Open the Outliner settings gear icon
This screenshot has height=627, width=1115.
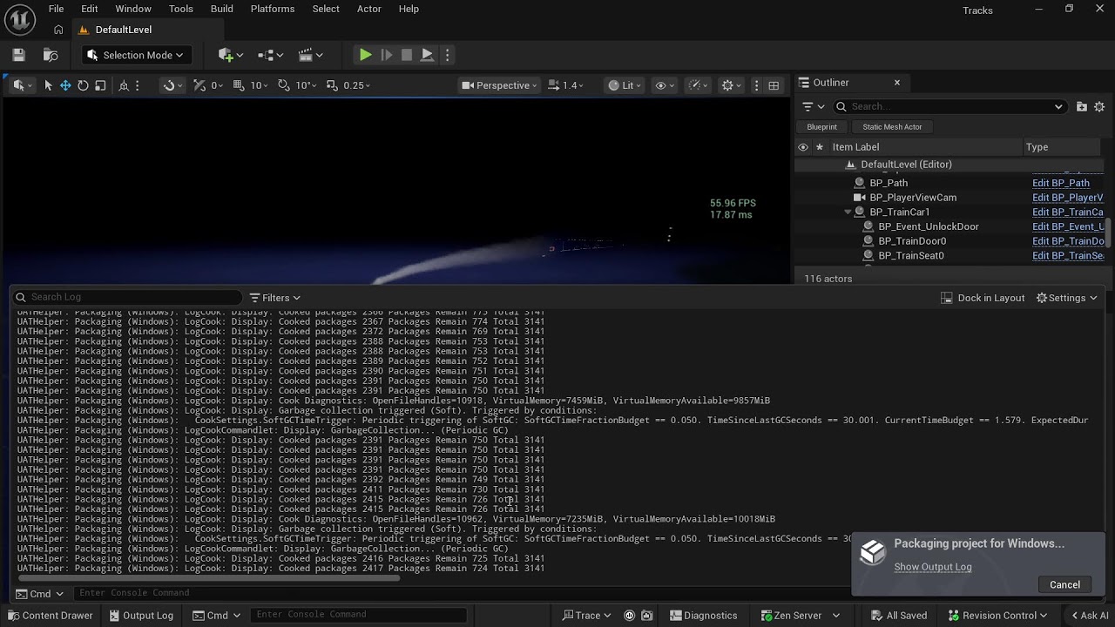click(x=1099, y=106)
